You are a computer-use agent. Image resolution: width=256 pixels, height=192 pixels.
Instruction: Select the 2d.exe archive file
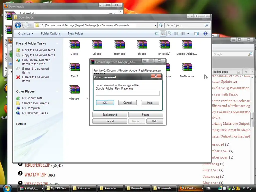coord(97,48)
